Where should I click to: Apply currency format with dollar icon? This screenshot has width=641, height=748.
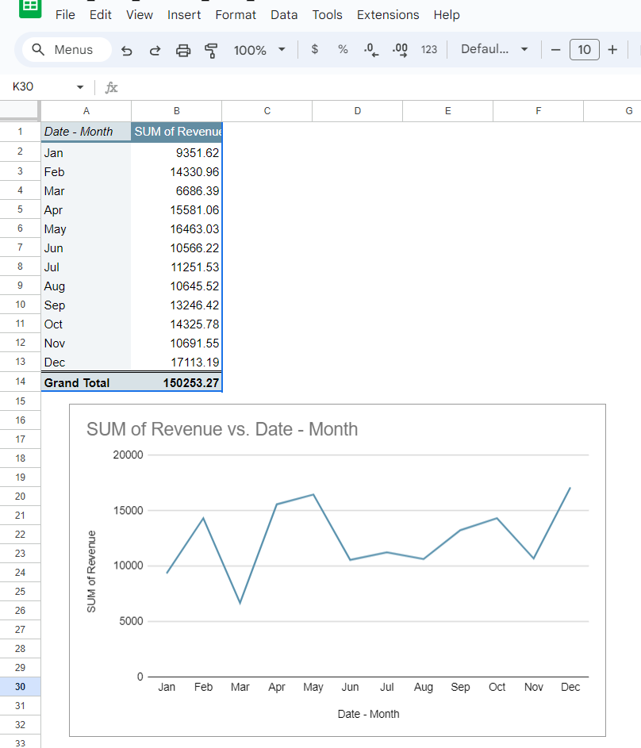click(314, 49)
